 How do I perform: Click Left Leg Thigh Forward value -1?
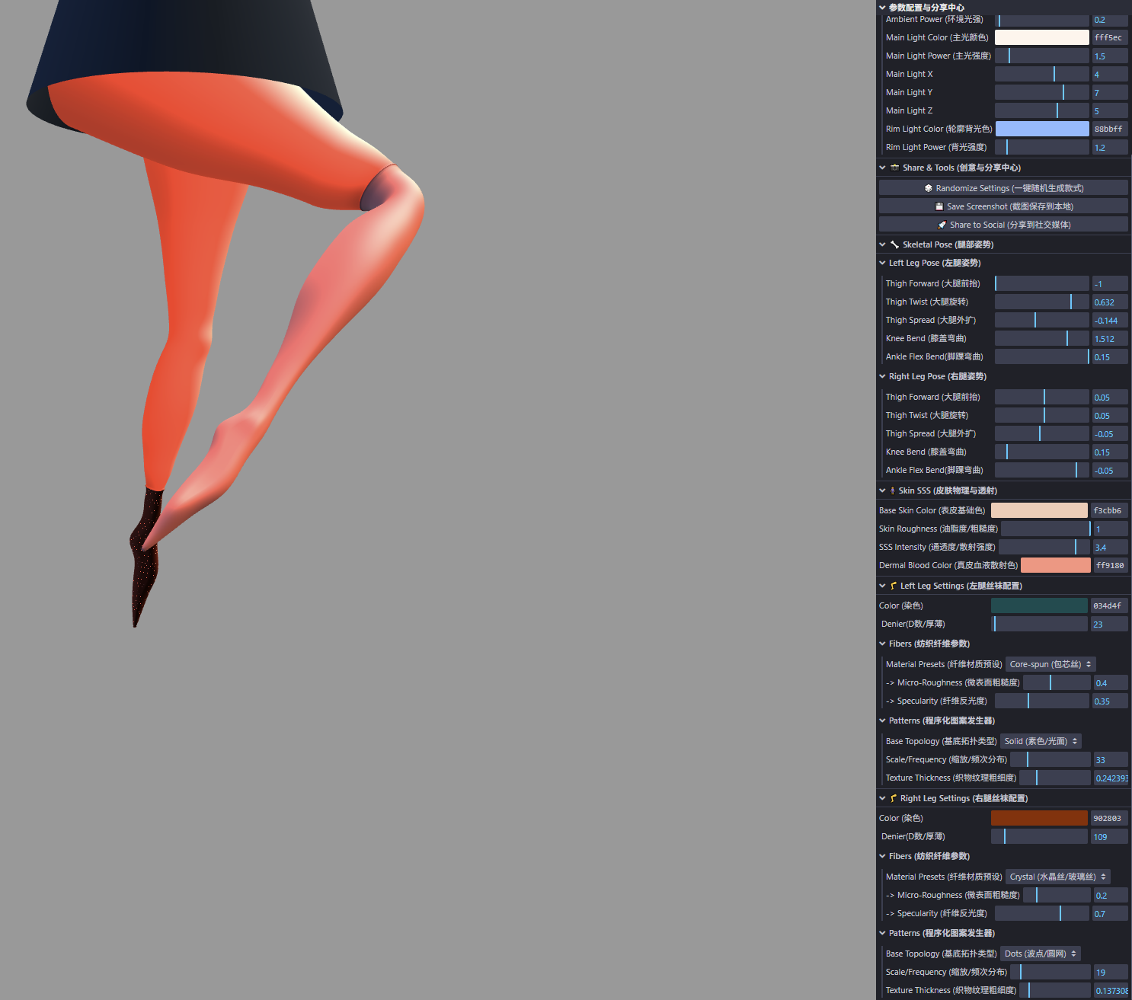(x=1110, y=283)
